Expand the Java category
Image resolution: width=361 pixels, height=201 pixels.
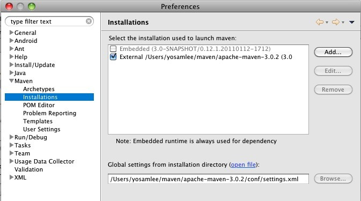pyautogui.click(x=11, y=73)
